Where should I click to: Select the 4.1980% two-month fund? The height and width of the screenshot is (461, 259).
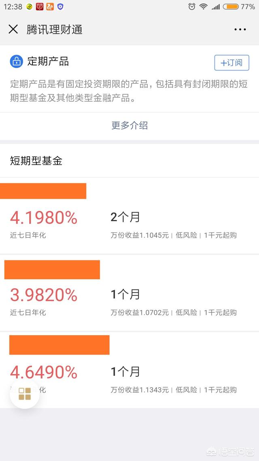(43, 218)
